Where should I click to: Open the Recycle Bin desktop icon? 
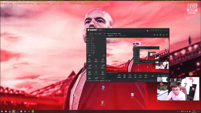click(132, 96)
